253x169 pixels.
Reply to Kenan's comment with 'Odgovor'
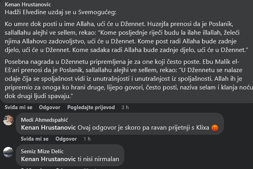49,107
